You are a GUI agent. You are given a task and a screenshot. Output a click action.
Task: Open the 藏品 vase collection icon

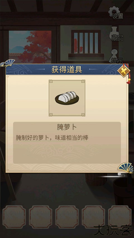(x=116, y=34)
